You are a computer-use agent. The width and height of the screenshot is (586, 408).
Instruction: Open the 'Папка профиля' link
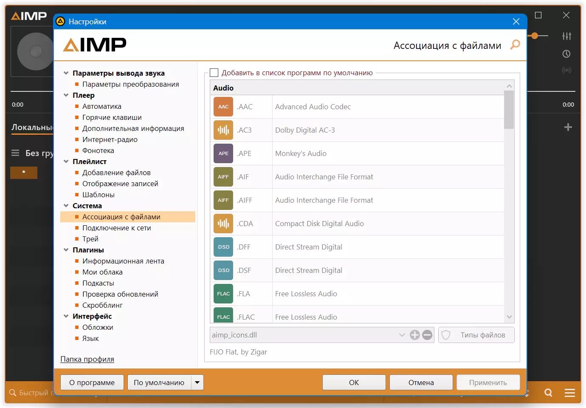(87, 359)
